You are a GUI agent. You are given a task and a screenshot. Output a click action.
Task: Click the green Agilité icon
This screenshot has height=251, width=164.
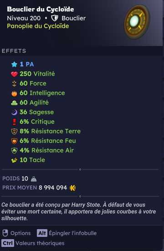coord(14,103)
